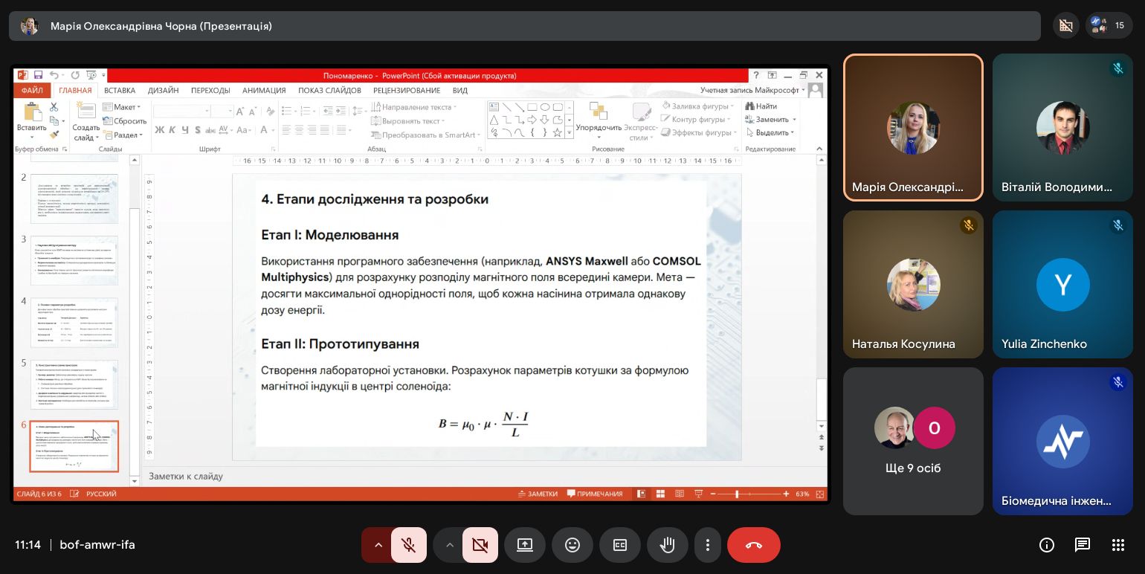Select slide 3 thumbnail in panel
Image resolution: width=1145 pixels, height=574 pixels.
tap(74, 260)
